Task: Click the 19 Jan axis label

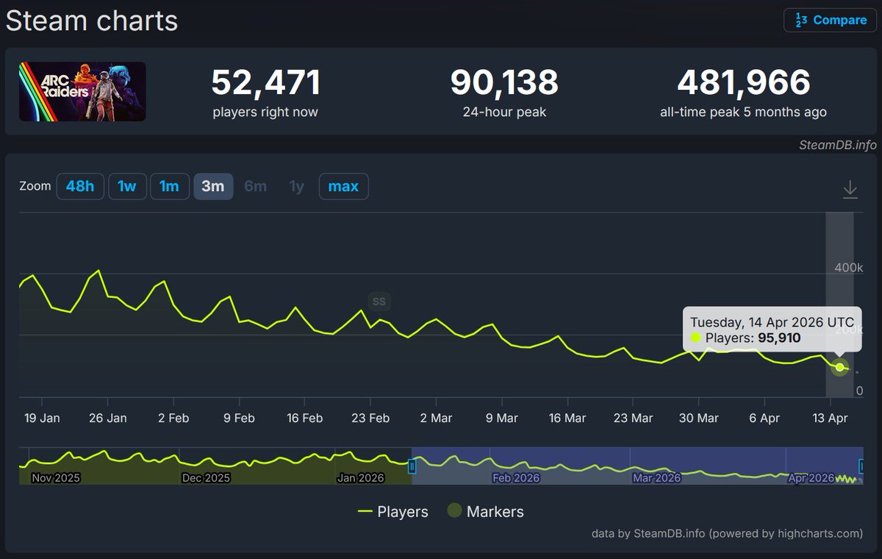Action: tap(42, 418)
